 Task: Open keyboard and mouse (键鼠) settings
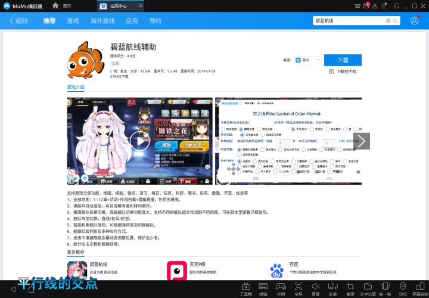(x=263, y=289)
